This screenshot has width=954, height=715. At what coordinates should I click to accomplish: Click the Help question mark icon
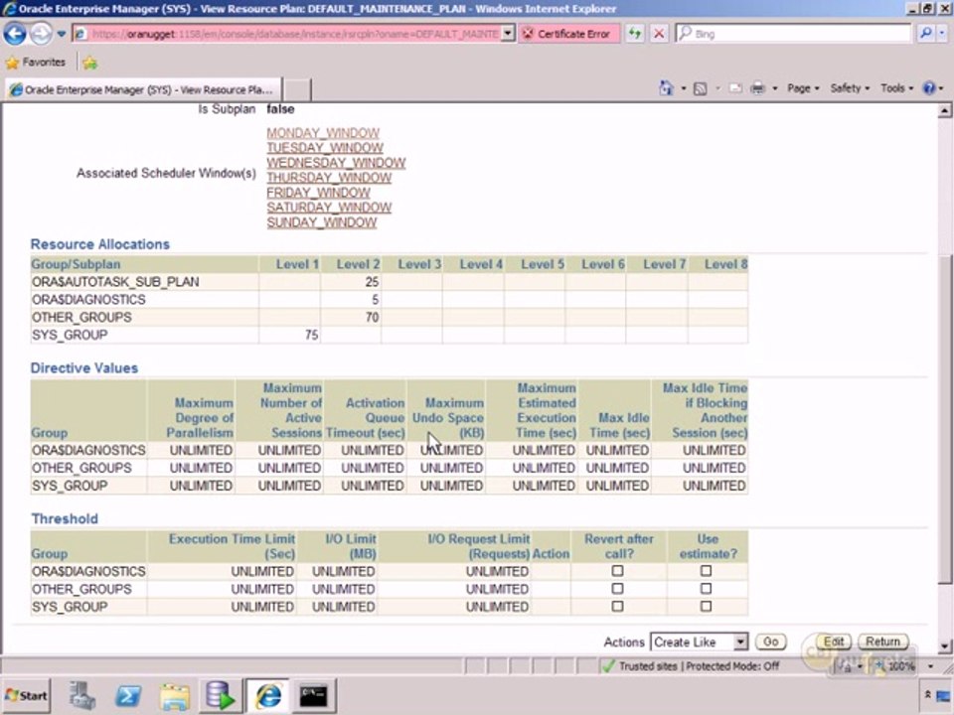point(929,88)
